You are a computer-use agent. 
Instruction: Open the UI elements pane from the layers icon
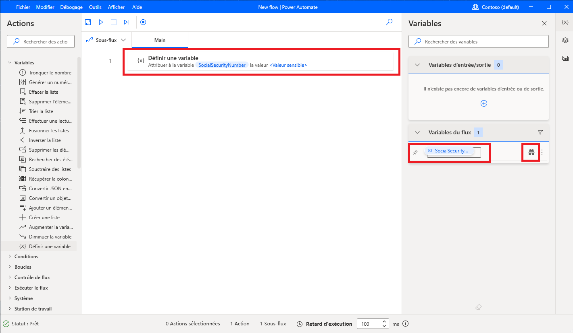pyautogui.click(x=565, y=40)
